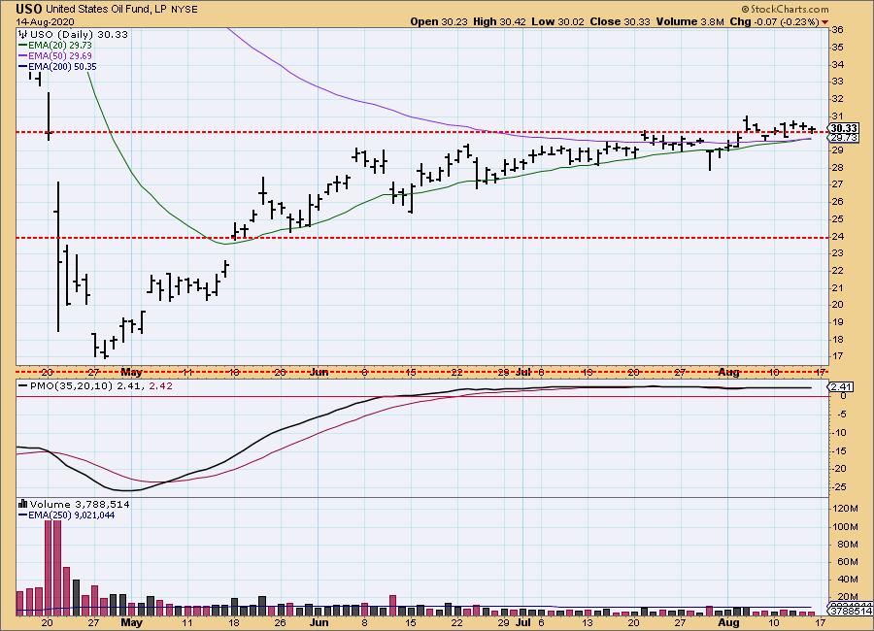Click the EMA(20) 29.73 legend entry

59,46
